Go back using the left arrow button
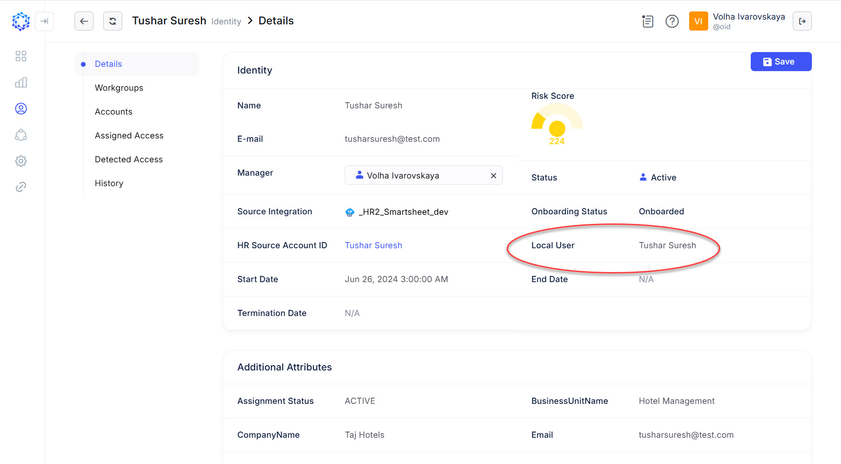Screen dimensions: 841x464 (x=84, y=21)
